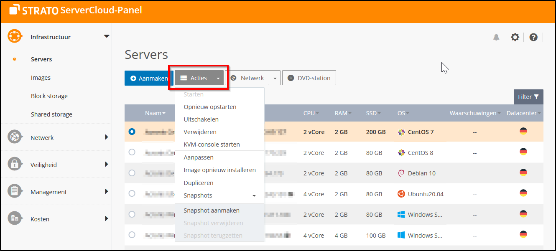
Task: Select the Debian 10 server radio button
Action: pyautogui.click(x=132, y=173)
